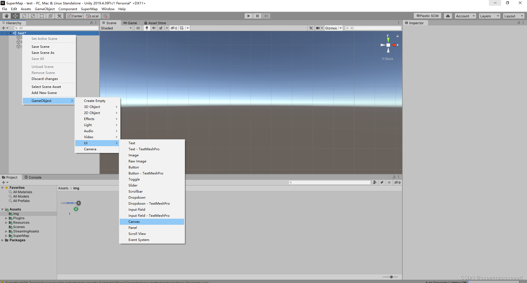Select the Rect Transform tool
This screenshot has width=527, height=283.
(42, 16)
